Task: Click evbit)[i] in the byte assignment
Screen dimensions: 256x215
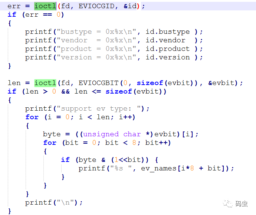Action: coord(174,134)
